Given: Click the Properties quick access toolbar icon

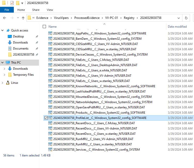Looking at the screenshot, I should (x=12, y=3).
